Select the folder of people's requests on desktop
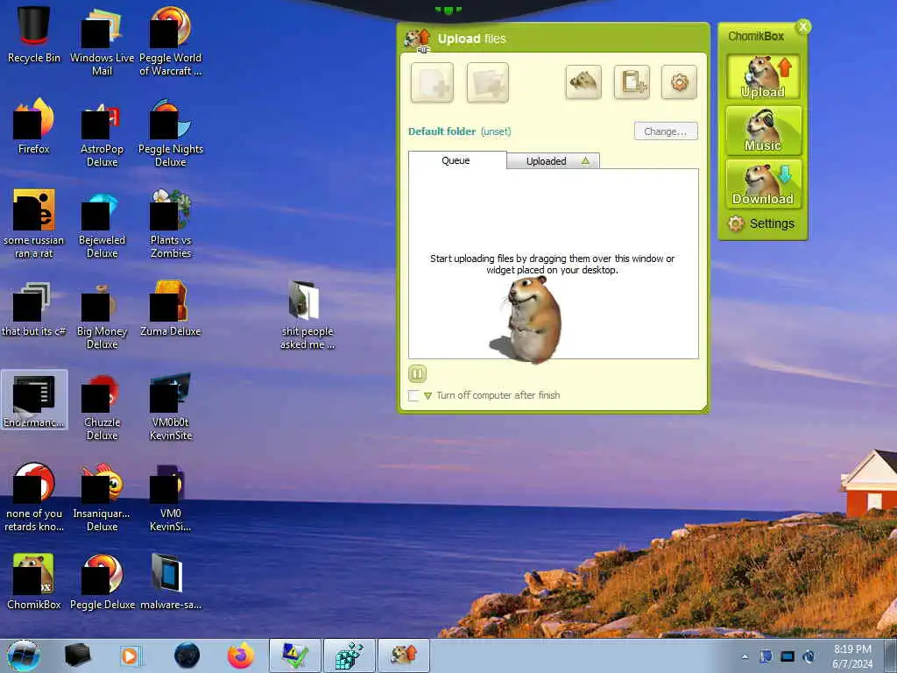897x673 pixels. (307, 315)
